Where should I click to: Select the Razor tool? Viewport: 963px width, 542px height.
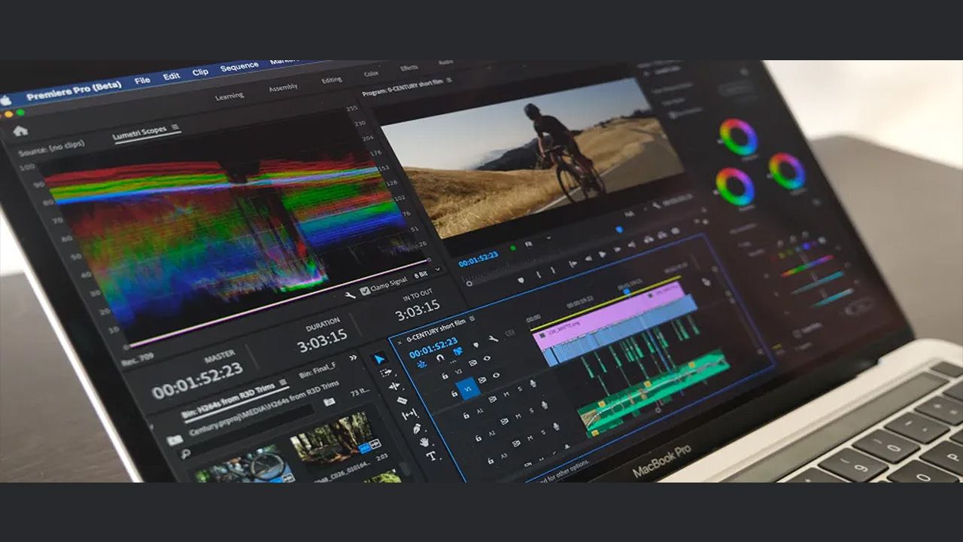click(400, 400)
